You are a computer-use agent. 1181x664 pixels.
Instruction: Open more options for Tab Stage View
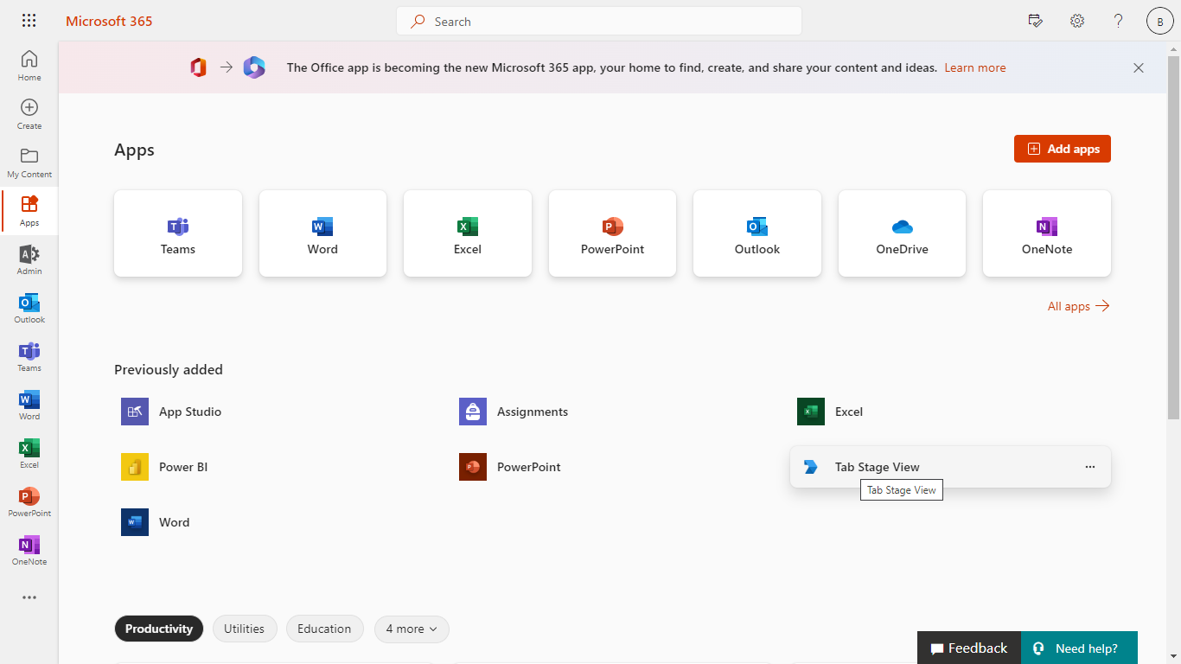1090,466
